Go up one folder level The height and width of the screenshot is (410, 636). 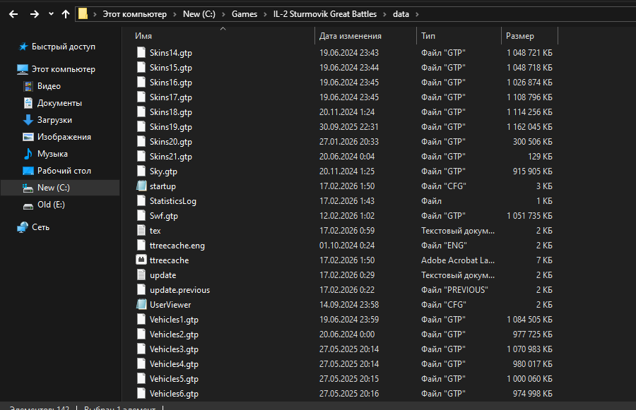tap(66, 13)
